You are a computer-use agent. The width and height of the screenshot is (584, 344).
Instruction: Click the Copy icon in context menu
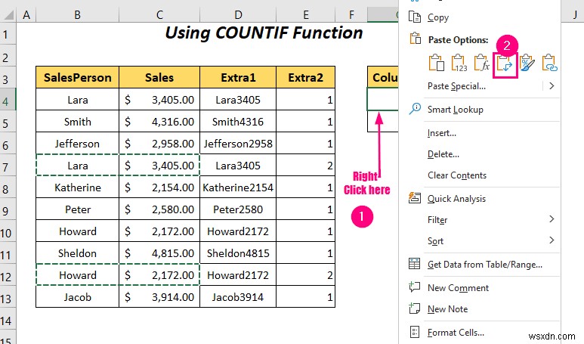coord(415,17)
